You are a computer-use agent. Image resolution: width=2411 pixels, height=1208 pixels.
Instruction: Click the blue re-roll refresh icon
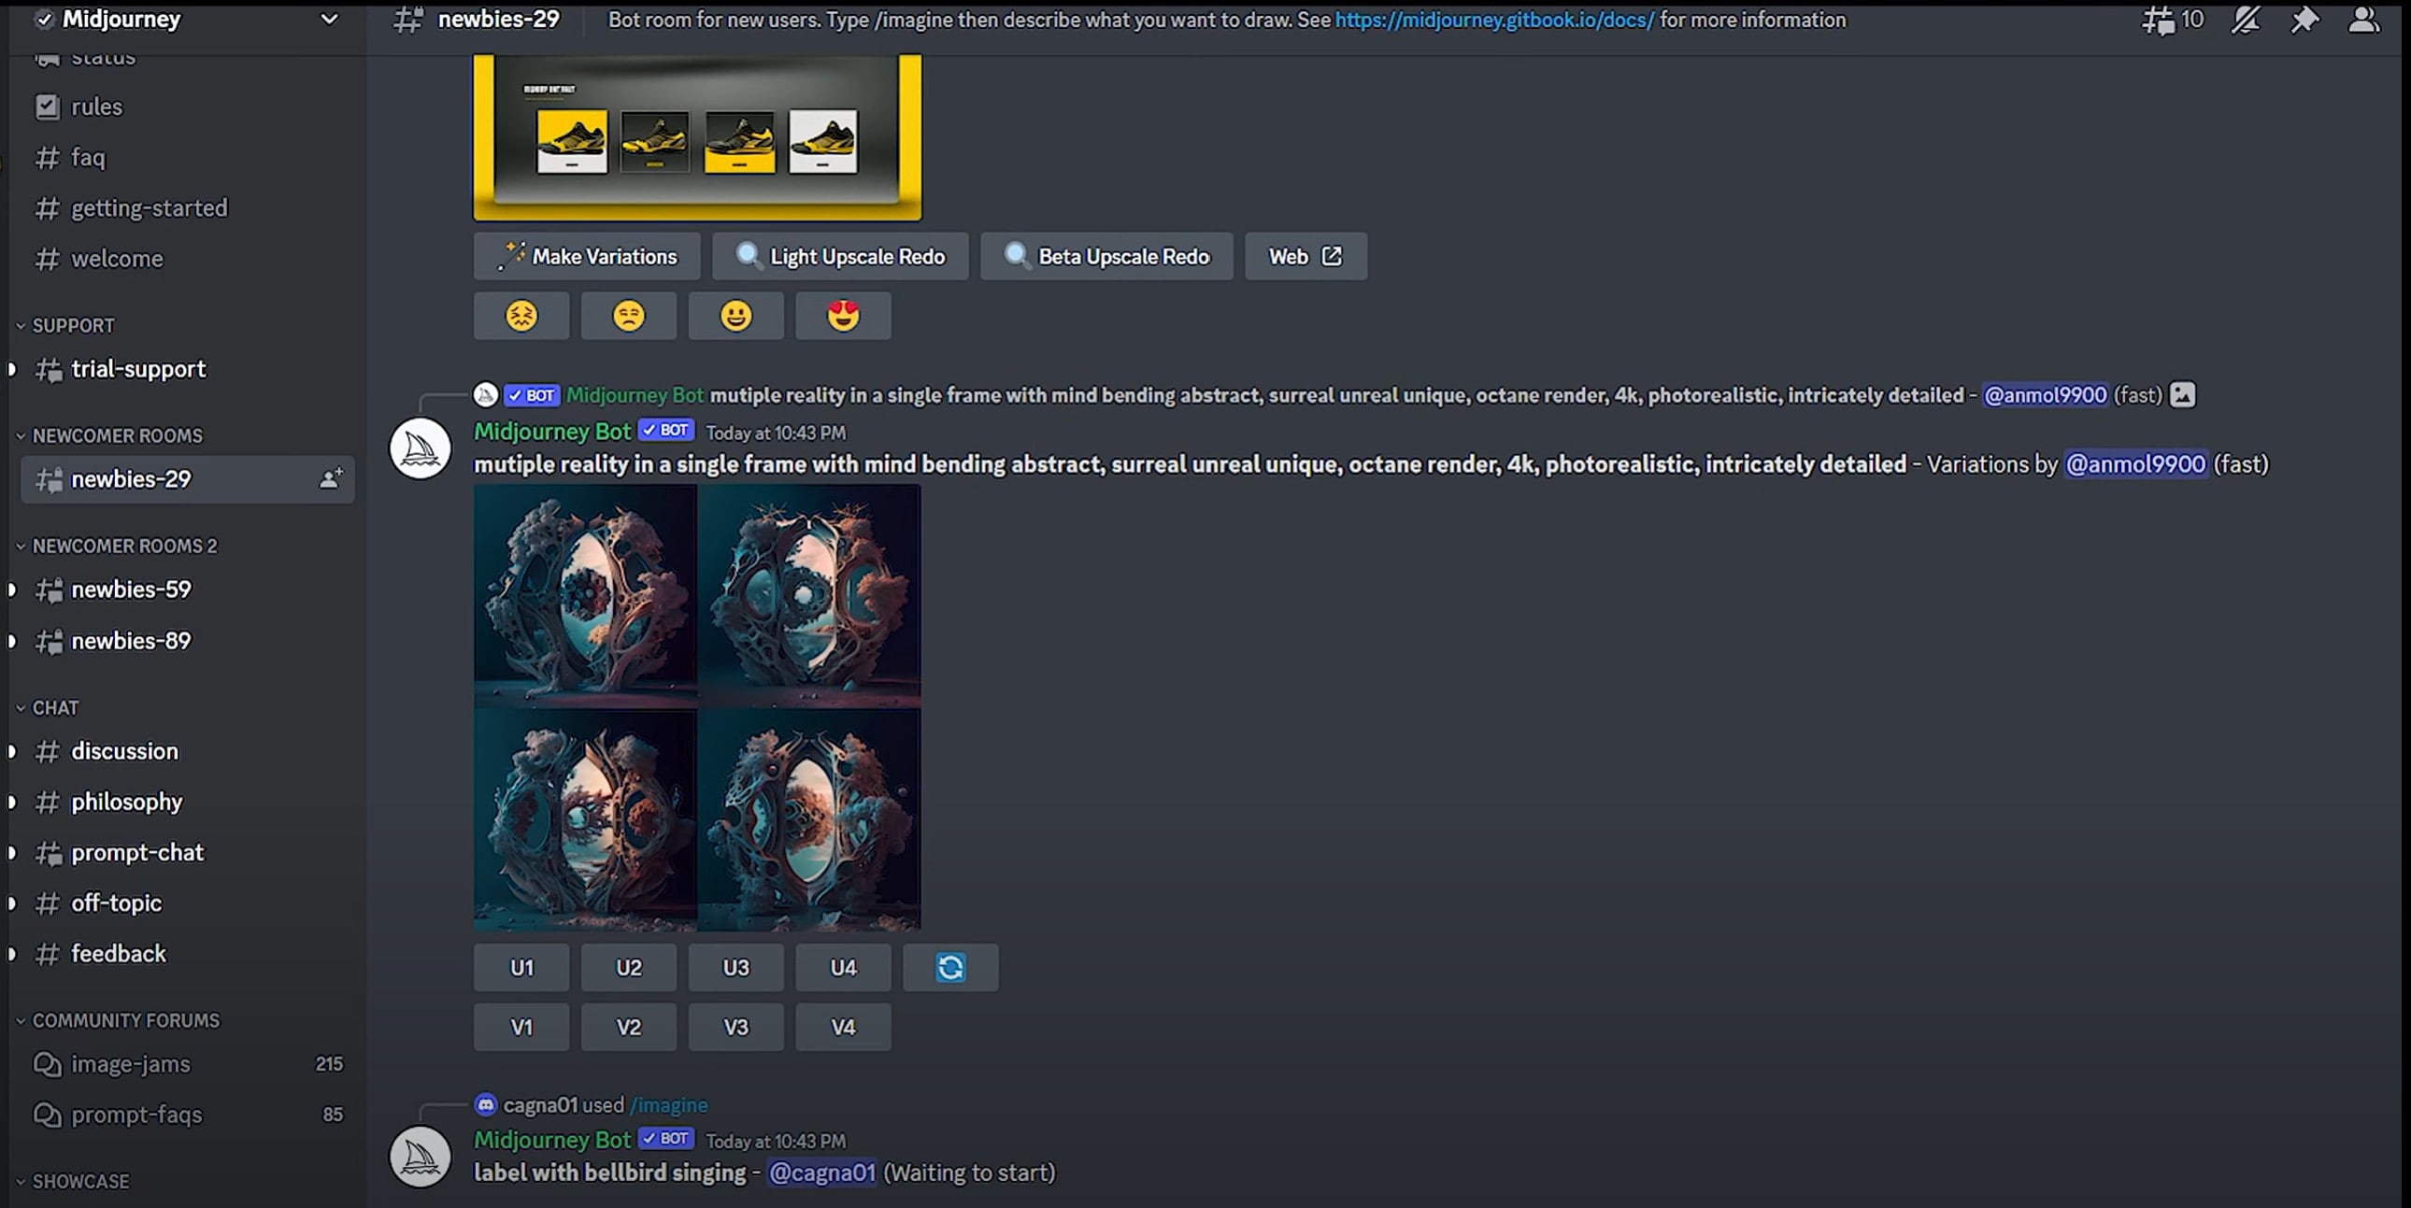(951, 968)
